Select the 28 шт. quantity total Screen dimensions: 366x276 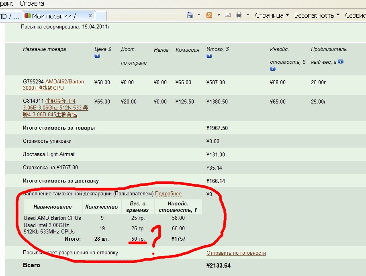102,239
